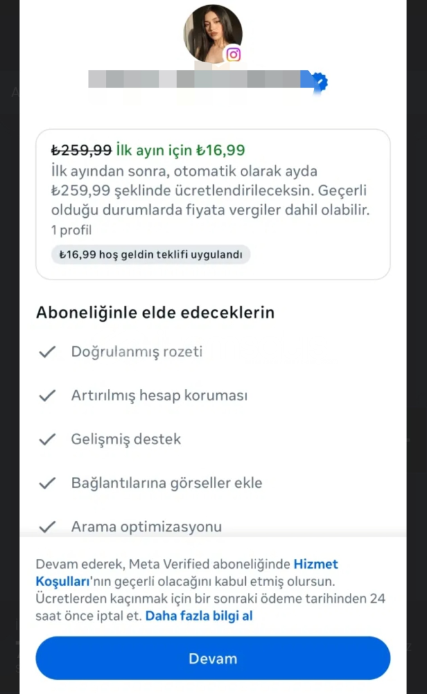This screenshot has height=694, width=427.
Task: Select the Artırılmış hesap koruması benefit text
Action: (x=159, y=396)
